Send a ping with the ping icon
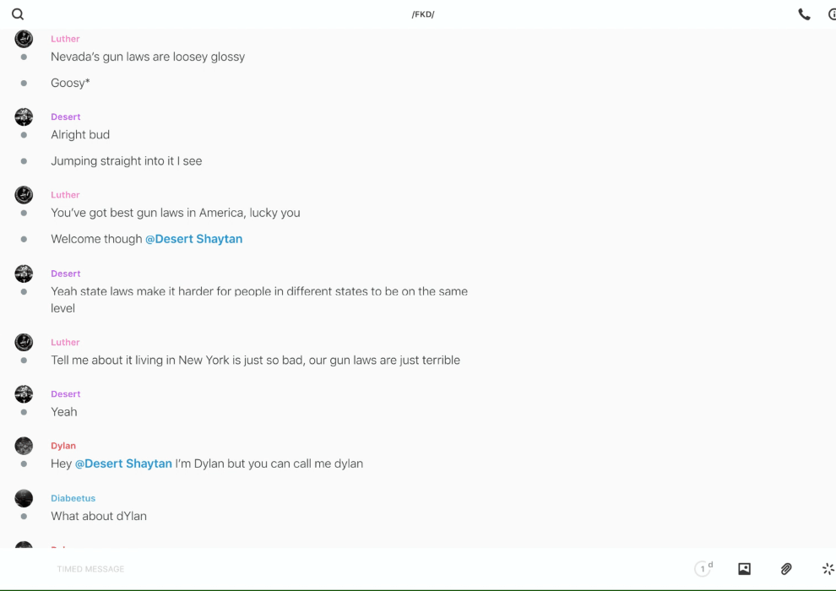The width and height of the screenshot is (836, 591). tap(828, 569)
